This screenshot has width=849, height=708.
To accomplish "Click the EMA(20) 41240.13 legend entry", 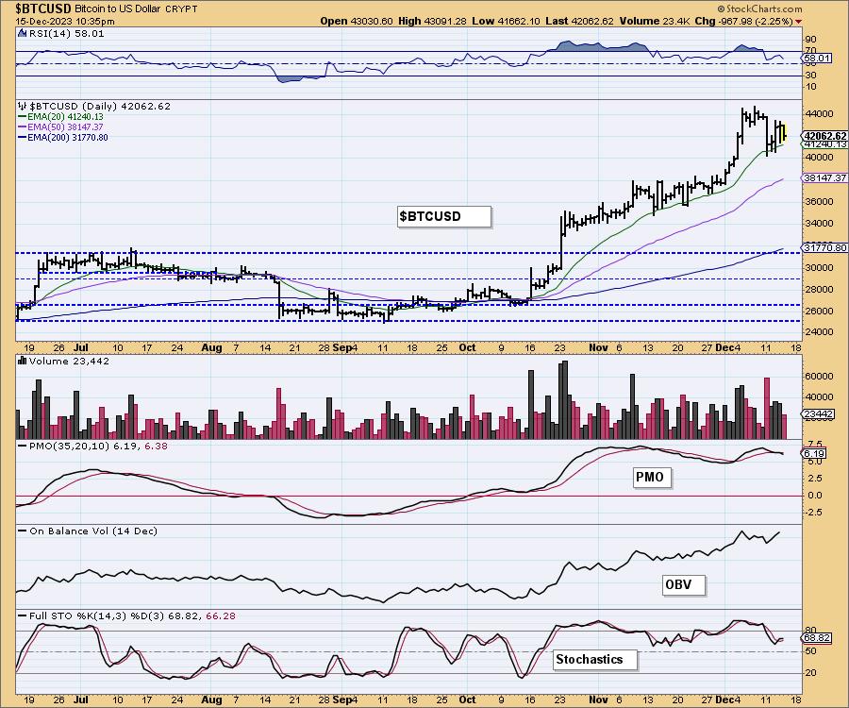I will pos(60,116).
